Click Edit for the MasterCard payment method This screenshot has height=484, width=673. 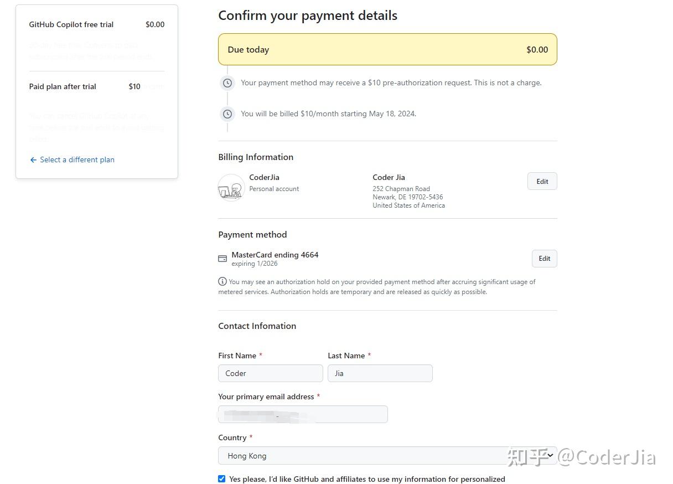coord(544,258)
